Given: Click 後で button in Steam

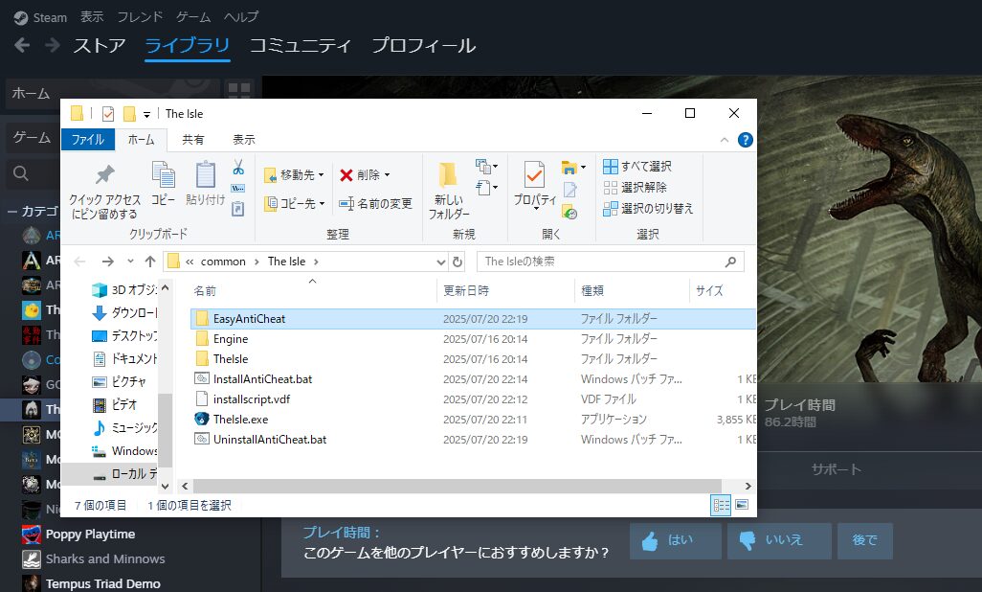Looking at the screenshot, I should point(865,540).
